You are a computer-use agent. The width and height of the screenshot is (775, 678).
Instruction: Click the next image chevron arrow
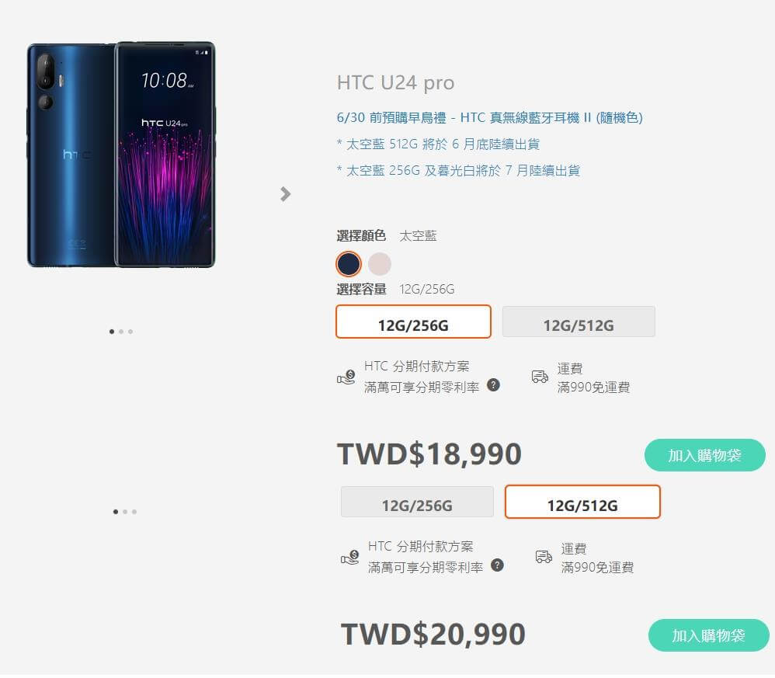(x=285, y=194)
